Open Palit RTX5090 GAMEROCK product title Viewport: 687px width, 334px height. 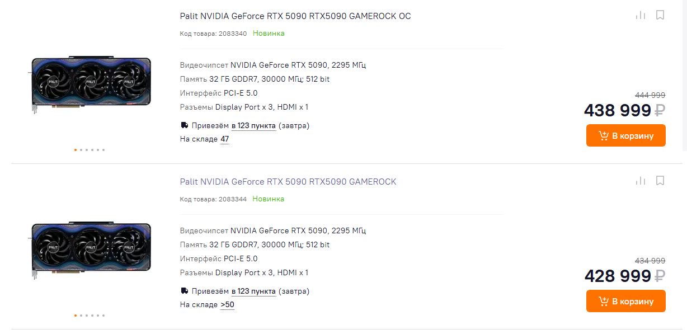click(288, 182)
